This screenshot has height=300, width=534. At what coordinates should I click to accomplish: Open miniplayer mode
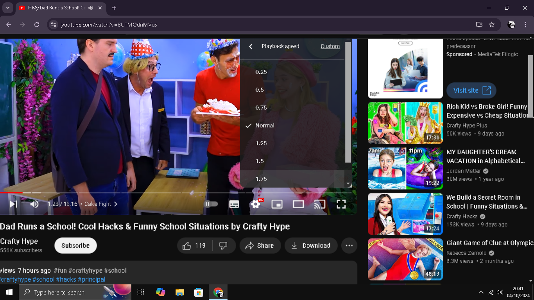point(277,204)
